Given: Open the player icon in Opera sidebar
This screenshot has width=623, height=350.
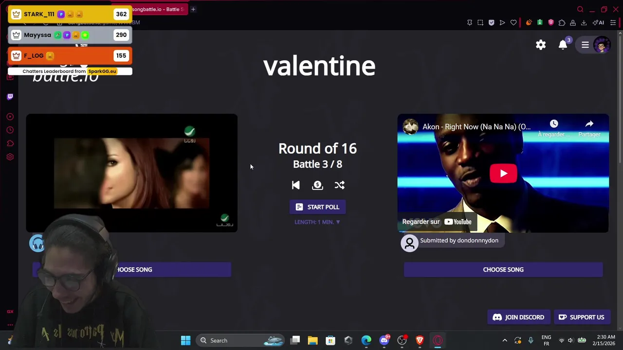Looking at the screenshot, I should 10,117.
